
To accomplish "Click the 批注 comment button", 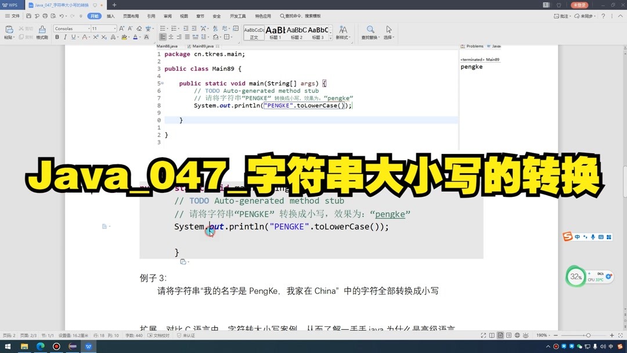I will point(561,16).
